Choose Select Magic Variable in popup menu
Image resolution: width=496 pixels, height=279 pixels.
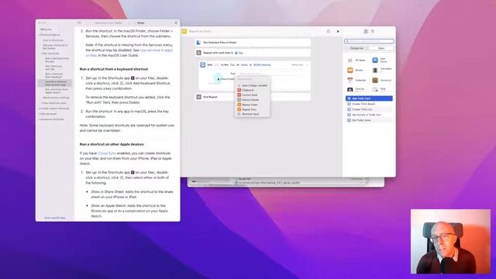pos(252,85)
